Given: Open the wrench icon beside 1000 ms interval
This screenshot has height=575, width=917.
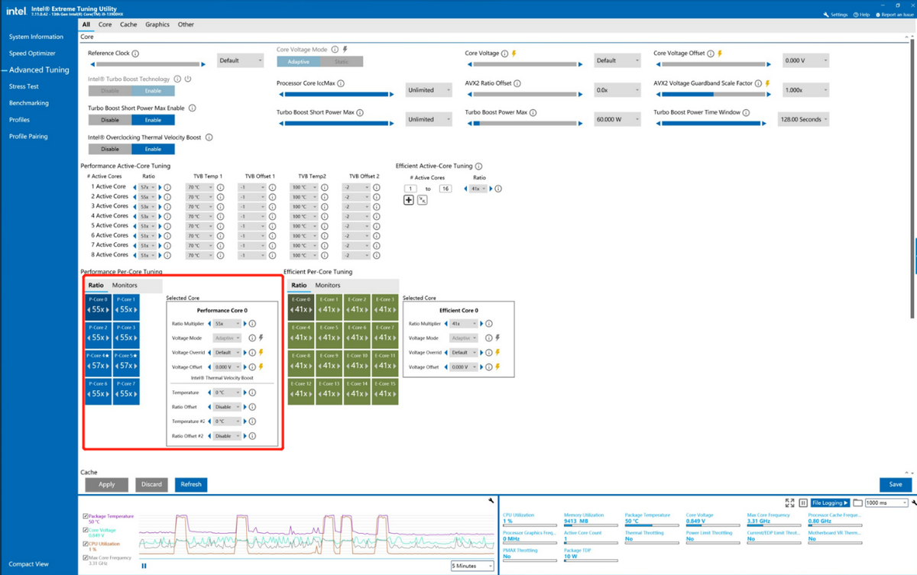Looking at the screenshot, I should [x=914, y=503].
